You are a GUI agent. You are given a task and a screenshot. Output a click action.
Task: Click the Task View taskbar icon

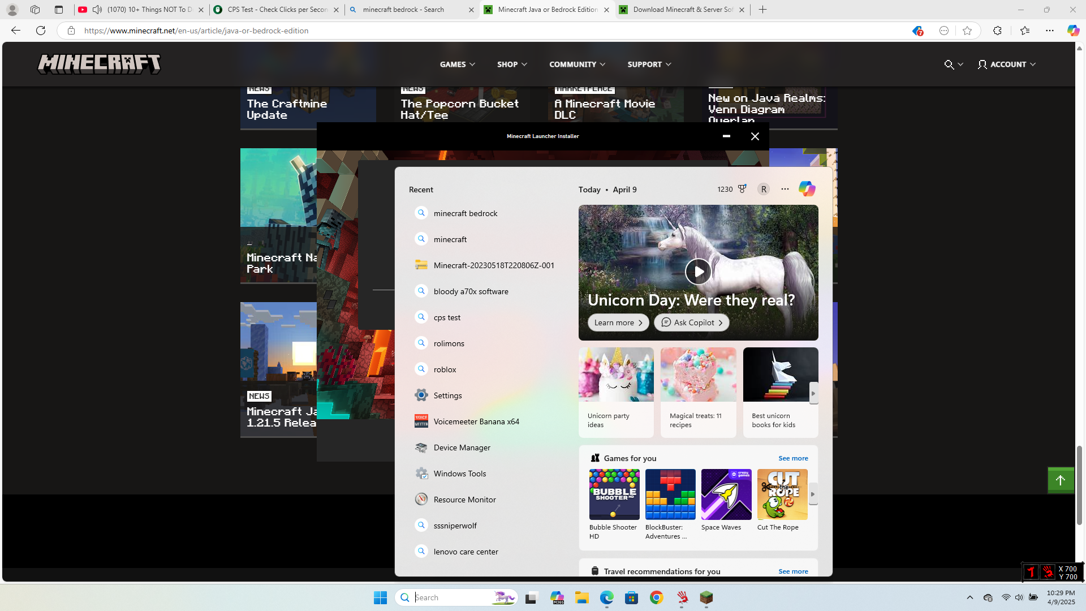tap(531, 597)
